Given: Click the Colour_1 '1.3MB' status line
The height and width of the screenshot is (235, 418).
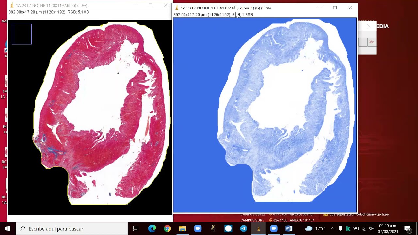Looking at the screenshot, I should click(213, 15).
